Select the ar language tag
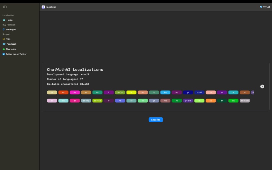 [52, 92]
